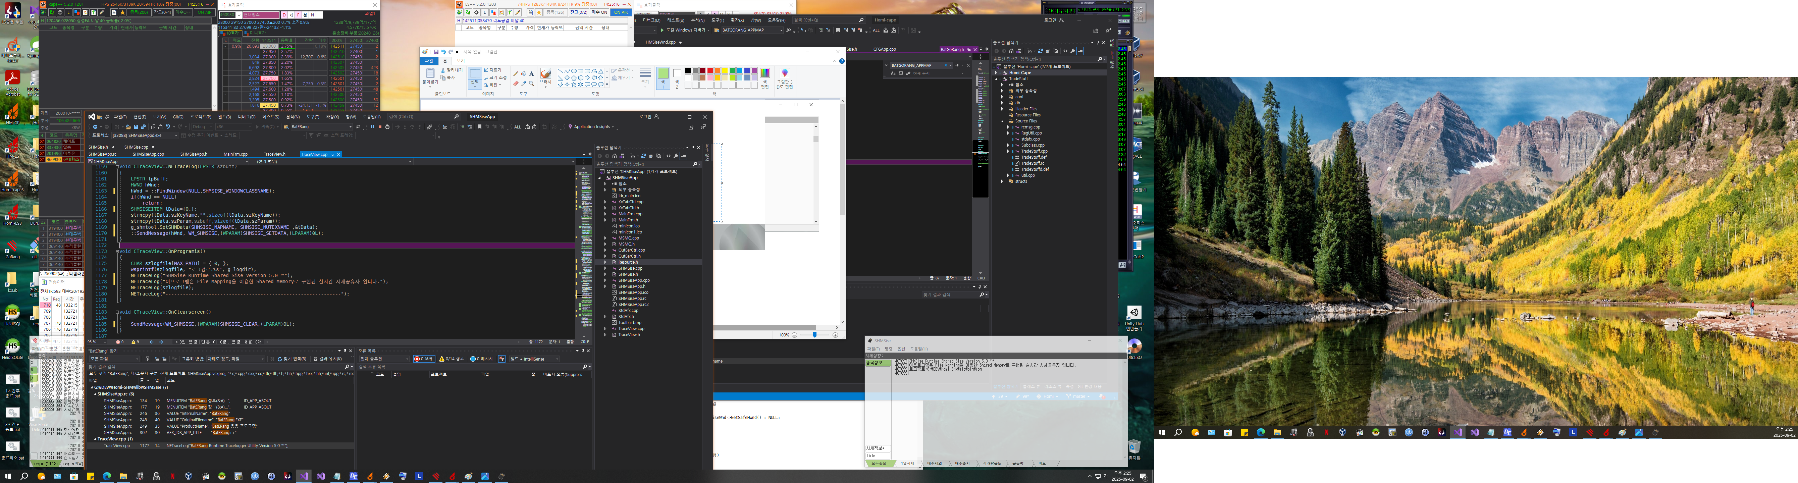Click Application Insights in the SHMSiseApp toolbar
Screen dimensions: 1798x483
coord(592,127)
